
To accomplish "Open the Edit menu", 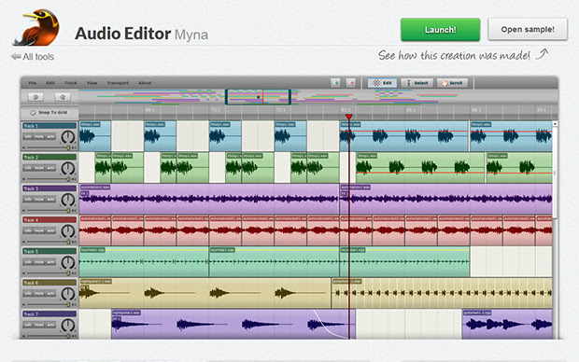I will click(x=50, y=83).
